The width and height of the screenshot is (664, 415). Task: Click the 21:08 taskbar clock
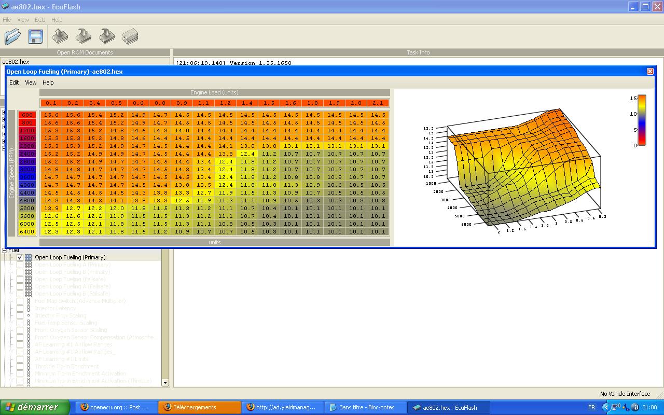(x=649, y=407)
